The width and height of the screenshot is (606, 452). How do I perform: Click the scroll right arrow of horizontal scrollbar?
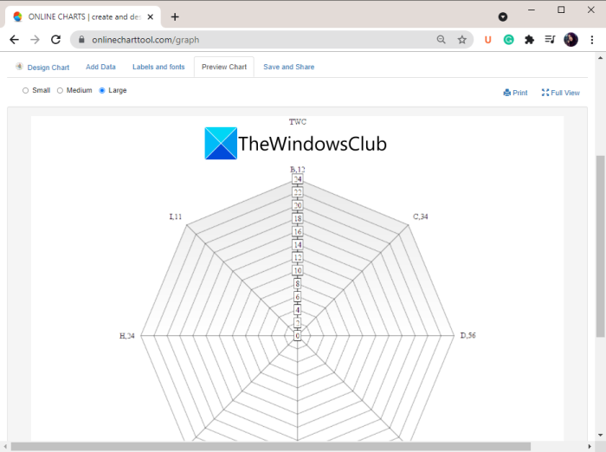[589, 447]
